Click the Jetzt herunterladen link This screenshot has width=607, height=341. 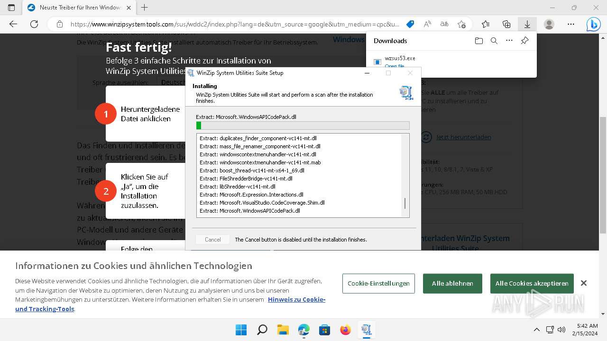464,137
